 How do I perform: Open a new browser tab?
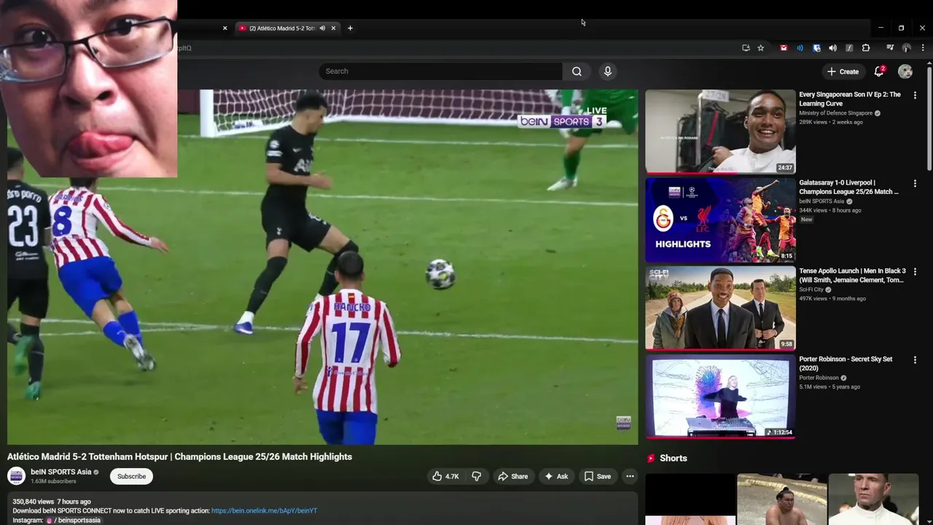350,28
